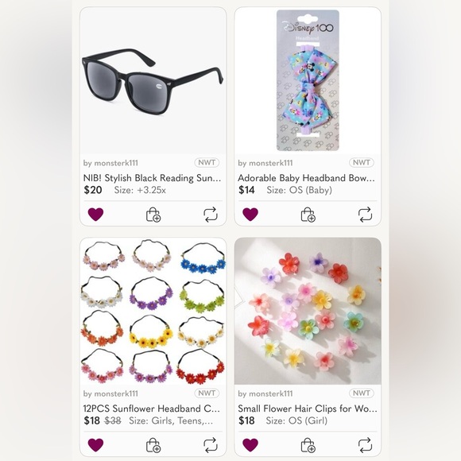
Task: Open the sunflower headbands product photo
Action: click(x=153, y=311)
